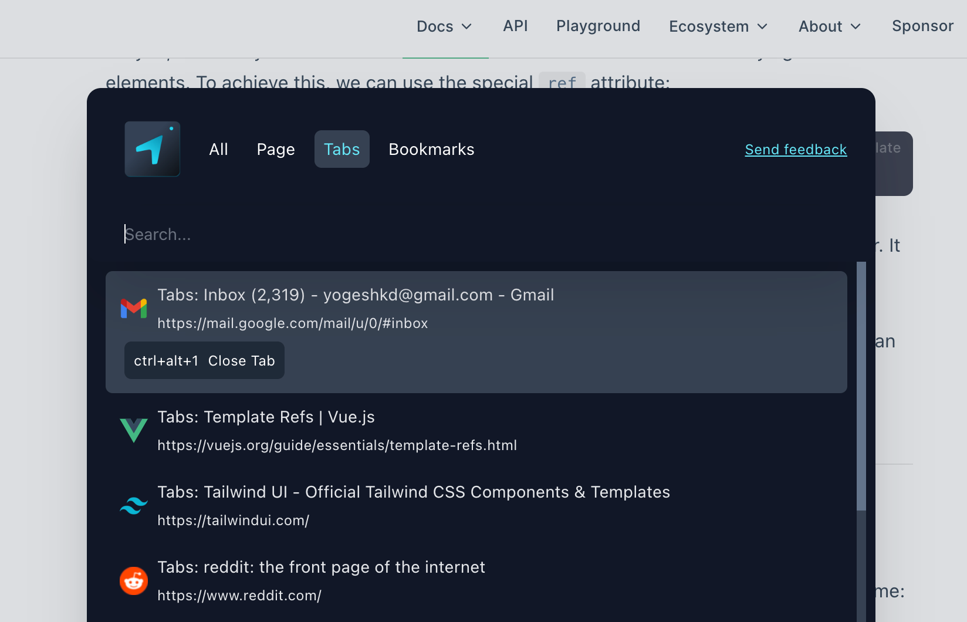This screenshot has height=622, width=967.
Task: Open the Sponsor page link
Action: [922, 26]
